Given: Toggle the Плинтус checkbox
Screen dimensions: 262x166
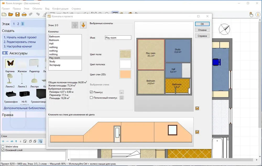Looking at the screenshot, I should click(91, 92).
